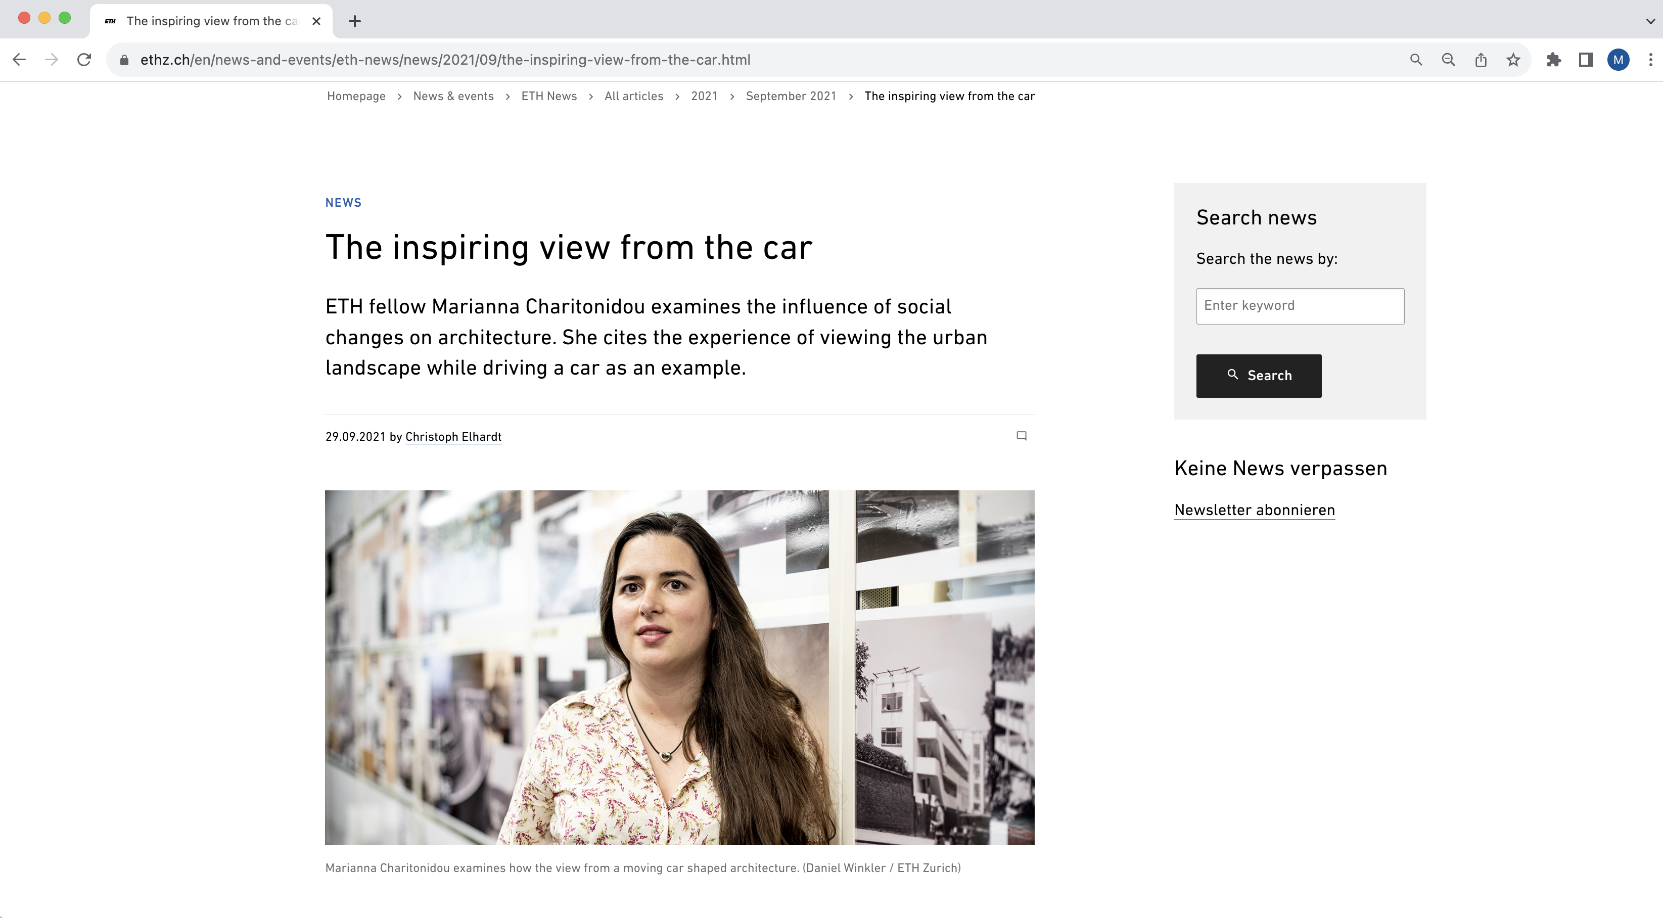Open Chrome three-dot menu
Screen dimensions: 1663x918
[x=1650, y=59]
